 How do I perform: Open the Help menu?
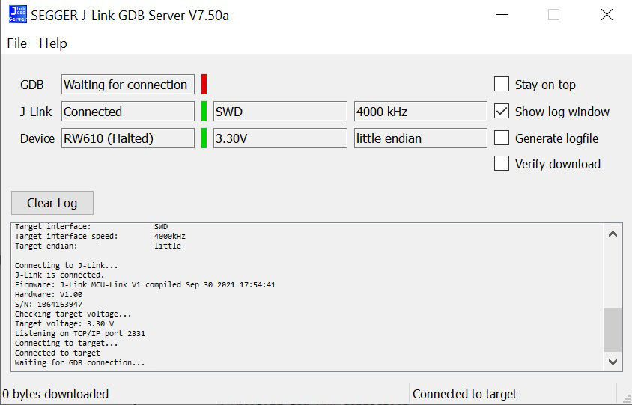point(53,43)
